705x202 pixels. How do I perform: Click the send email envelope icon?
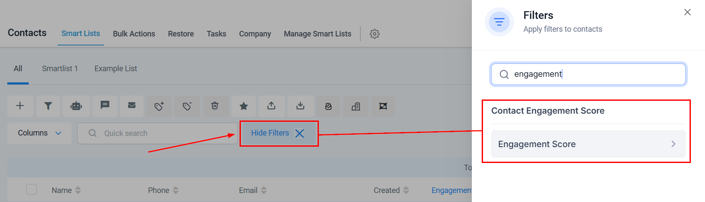[132, 105]
